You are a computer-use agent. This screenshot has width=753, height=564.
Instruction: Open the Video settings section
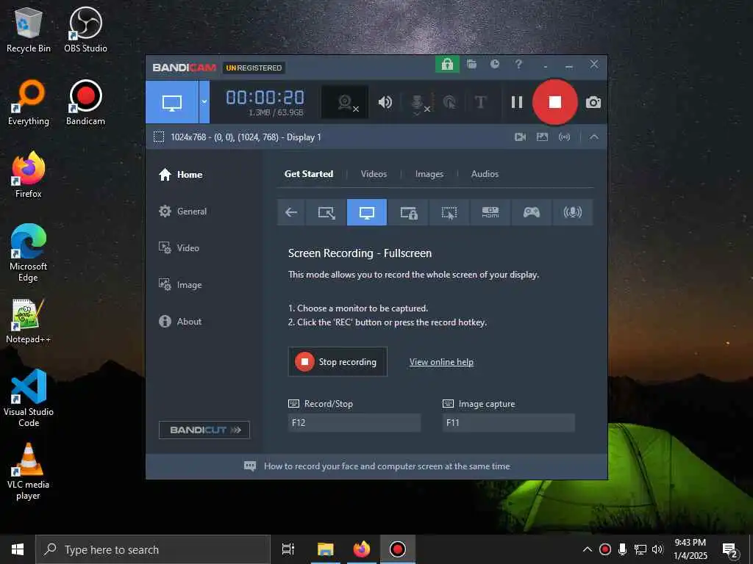(179, 248)
